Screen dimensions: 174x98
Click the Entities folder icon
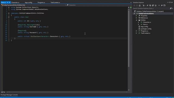pos(139,20)
